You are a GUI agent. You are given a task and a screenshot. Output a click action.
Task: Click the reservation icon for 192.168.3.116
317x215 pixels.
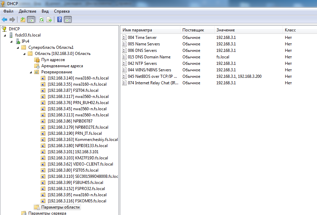43,201
